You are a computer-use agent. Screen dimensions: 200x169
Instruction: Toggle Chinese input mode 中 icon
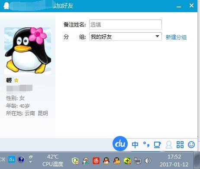[x=135, y=145]
